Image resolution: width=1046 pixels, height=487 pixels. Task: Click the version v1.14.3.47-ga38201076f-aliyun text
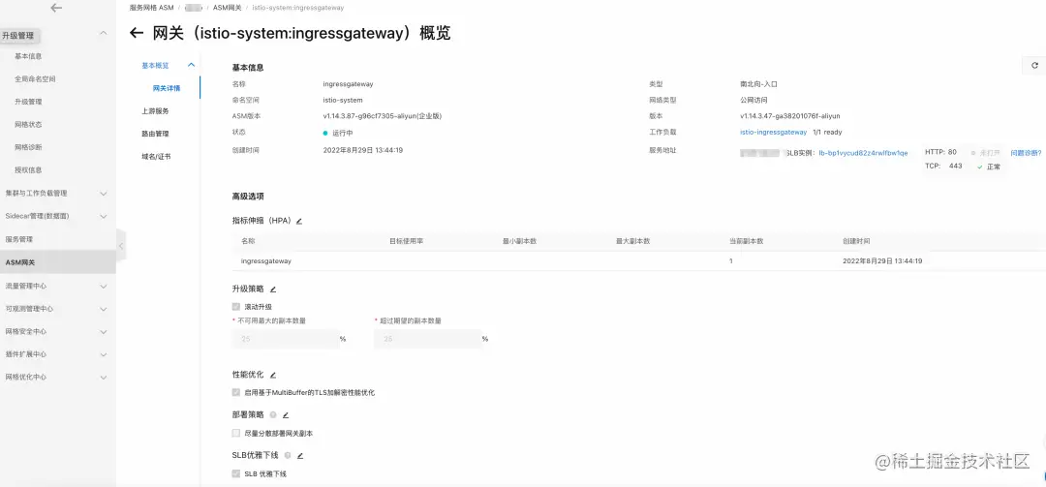(790, 116)
